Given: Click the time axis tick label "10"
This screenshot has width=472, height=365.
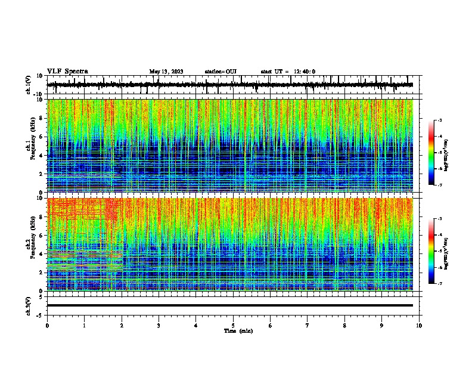Looking at the screenshot, I should point(419,326).
